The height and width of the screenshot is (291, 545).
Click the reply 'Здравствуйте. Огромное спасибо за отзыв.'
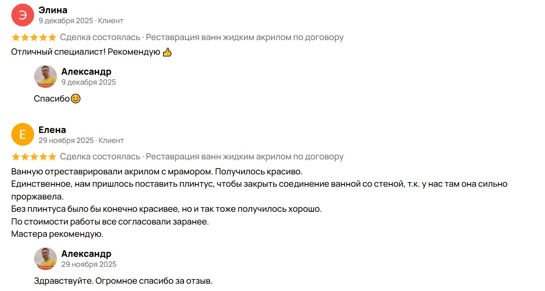[123, 281]
